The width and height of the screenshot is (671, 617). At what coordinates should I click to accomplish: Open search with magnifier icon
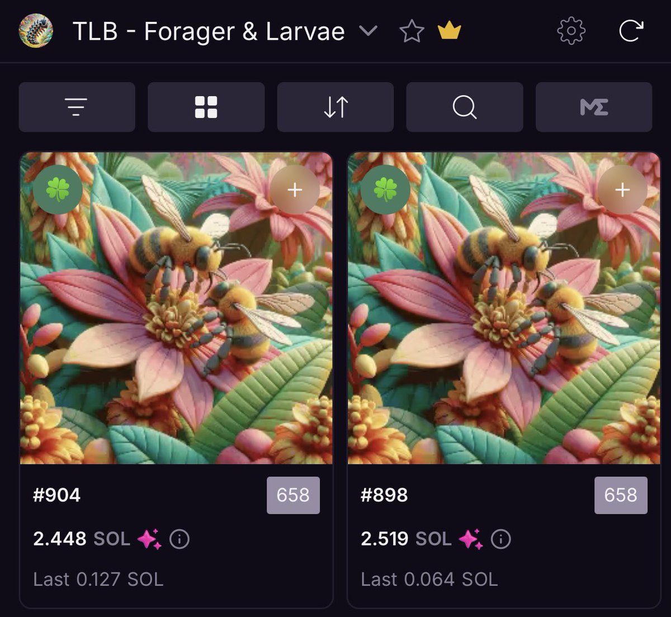pos(465,107)
